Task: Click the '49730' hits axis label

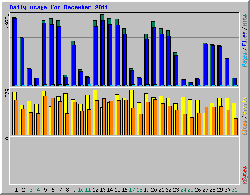Action: pos(7,20)
